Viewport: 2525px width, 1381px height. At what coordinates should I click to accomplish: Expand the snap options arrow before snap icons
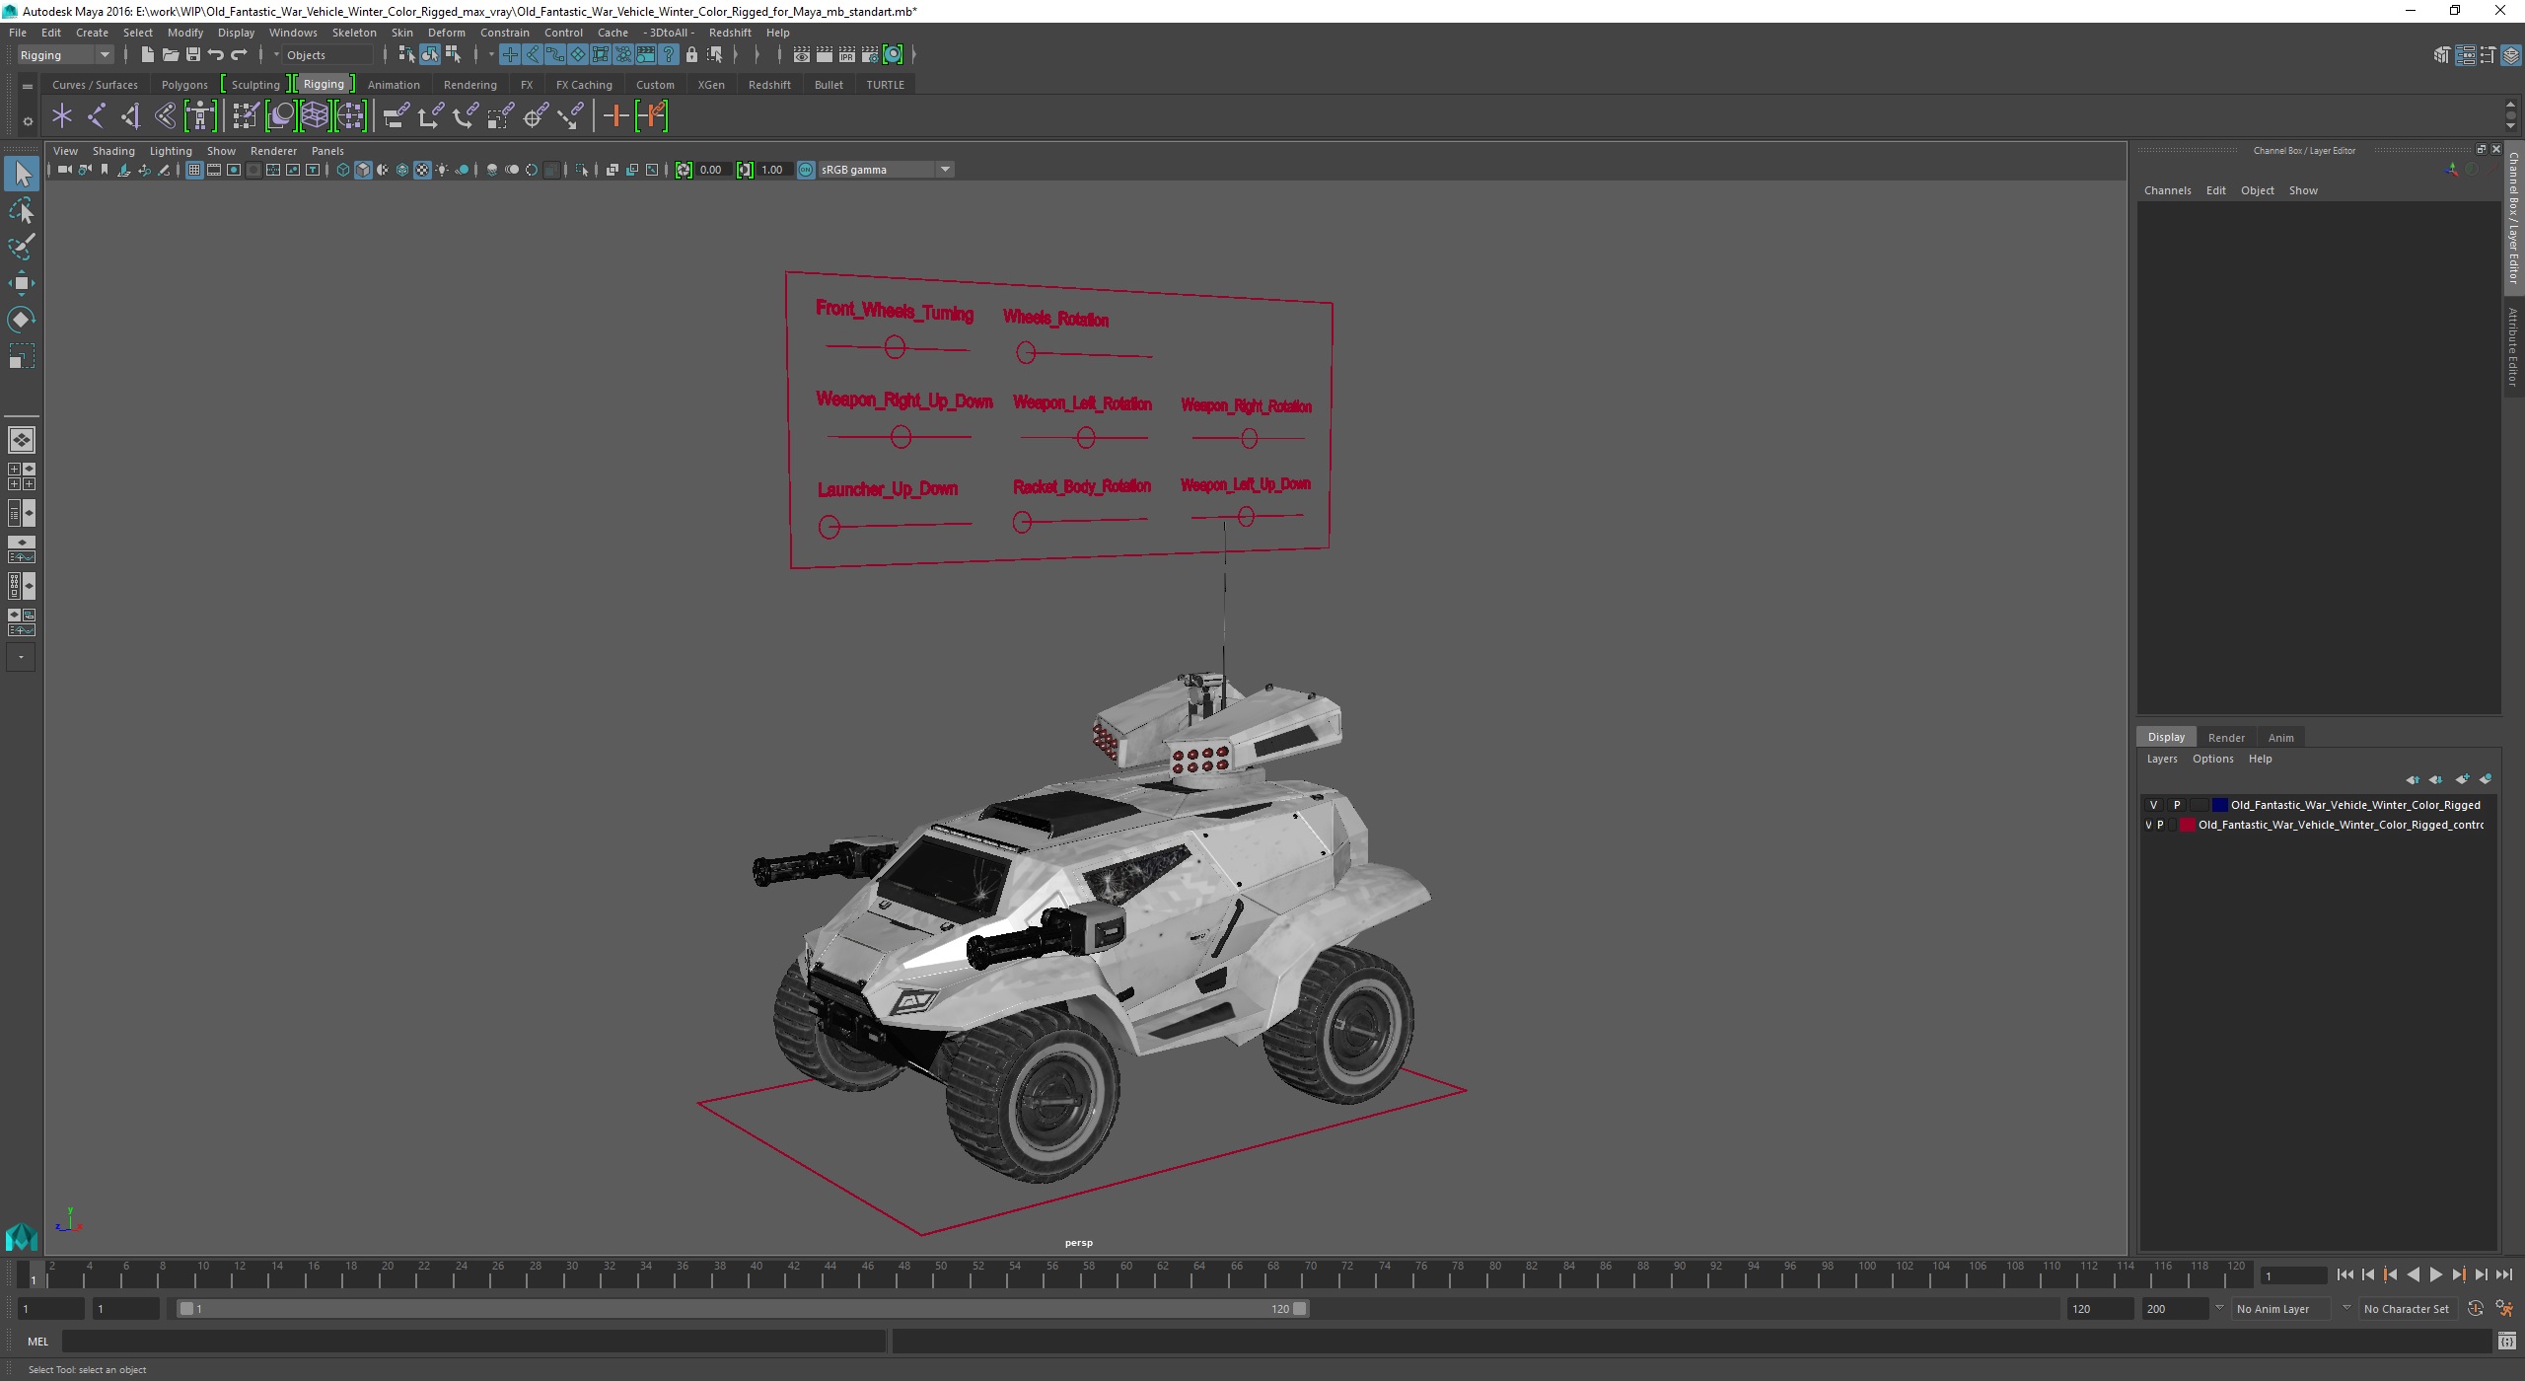pyautogui.click(x=491, y=55)
